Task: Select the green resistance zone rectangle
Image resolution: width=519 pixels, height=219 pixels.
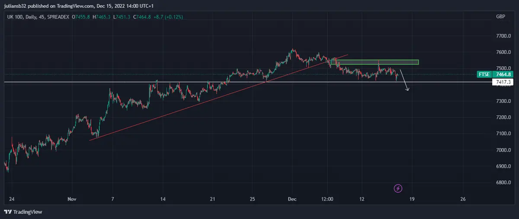Action: click(x=375, y=62)
